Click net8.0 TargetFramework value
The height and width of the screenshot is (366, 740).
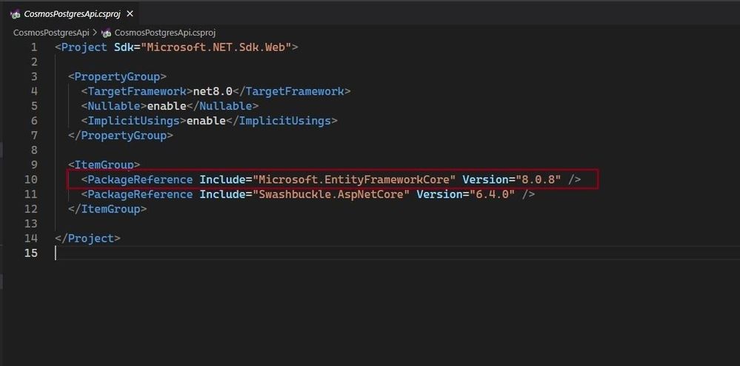[x=213, y=91]
